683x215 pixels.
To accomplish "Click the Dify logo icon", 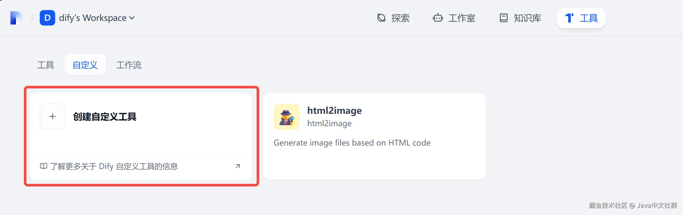I will [16, 18].
